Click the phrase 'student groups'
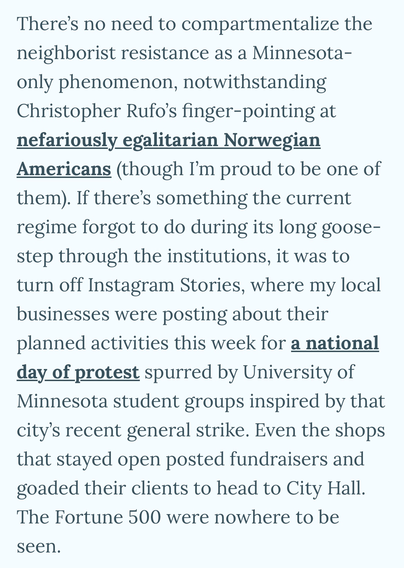404x568 pixels. pyautogui.click(x=178, y=402)
